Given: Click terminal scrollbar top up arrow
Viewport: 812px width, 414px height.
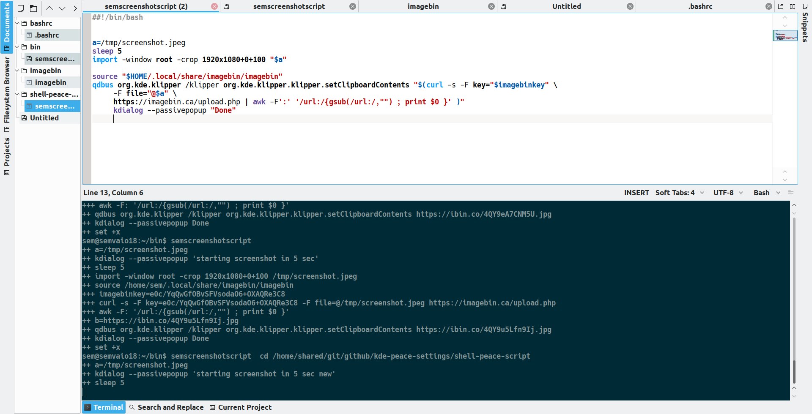Looking at the screenshot, I should coord(794,205).
